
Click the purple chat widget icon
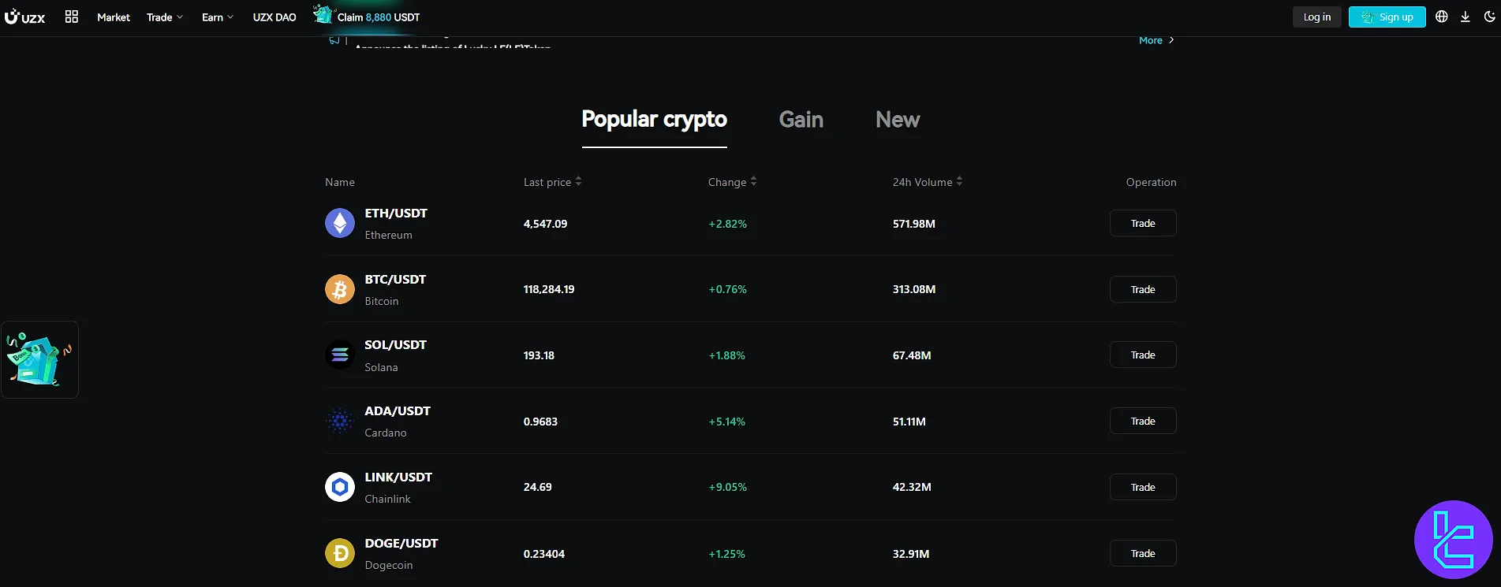[x=1454, y=540]
